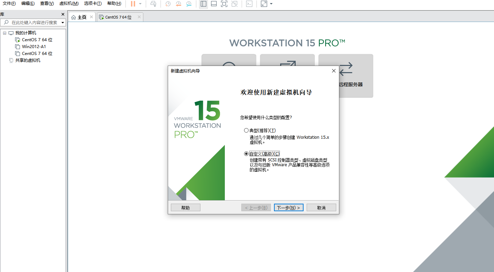Open the snapshot manager wrench-clock icon
Image resolution: width=494 pixels, height=272 pixels.
189,4
